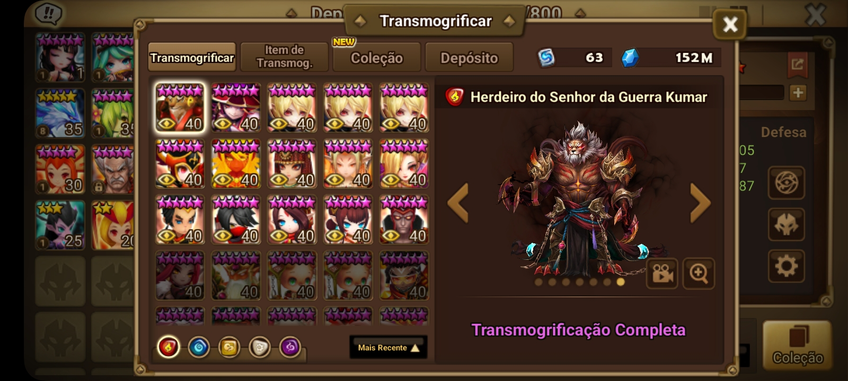This screenshot has height=381, width=848.
Task: Open the camera video preview icon
Action: point(661,273)
